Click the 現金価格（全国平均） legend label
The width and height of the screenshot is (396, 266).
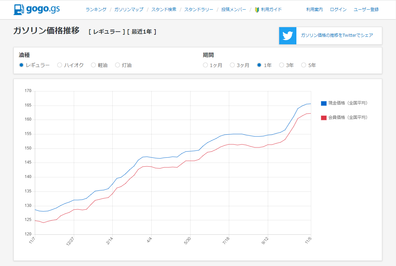click(x=348, y=103)
